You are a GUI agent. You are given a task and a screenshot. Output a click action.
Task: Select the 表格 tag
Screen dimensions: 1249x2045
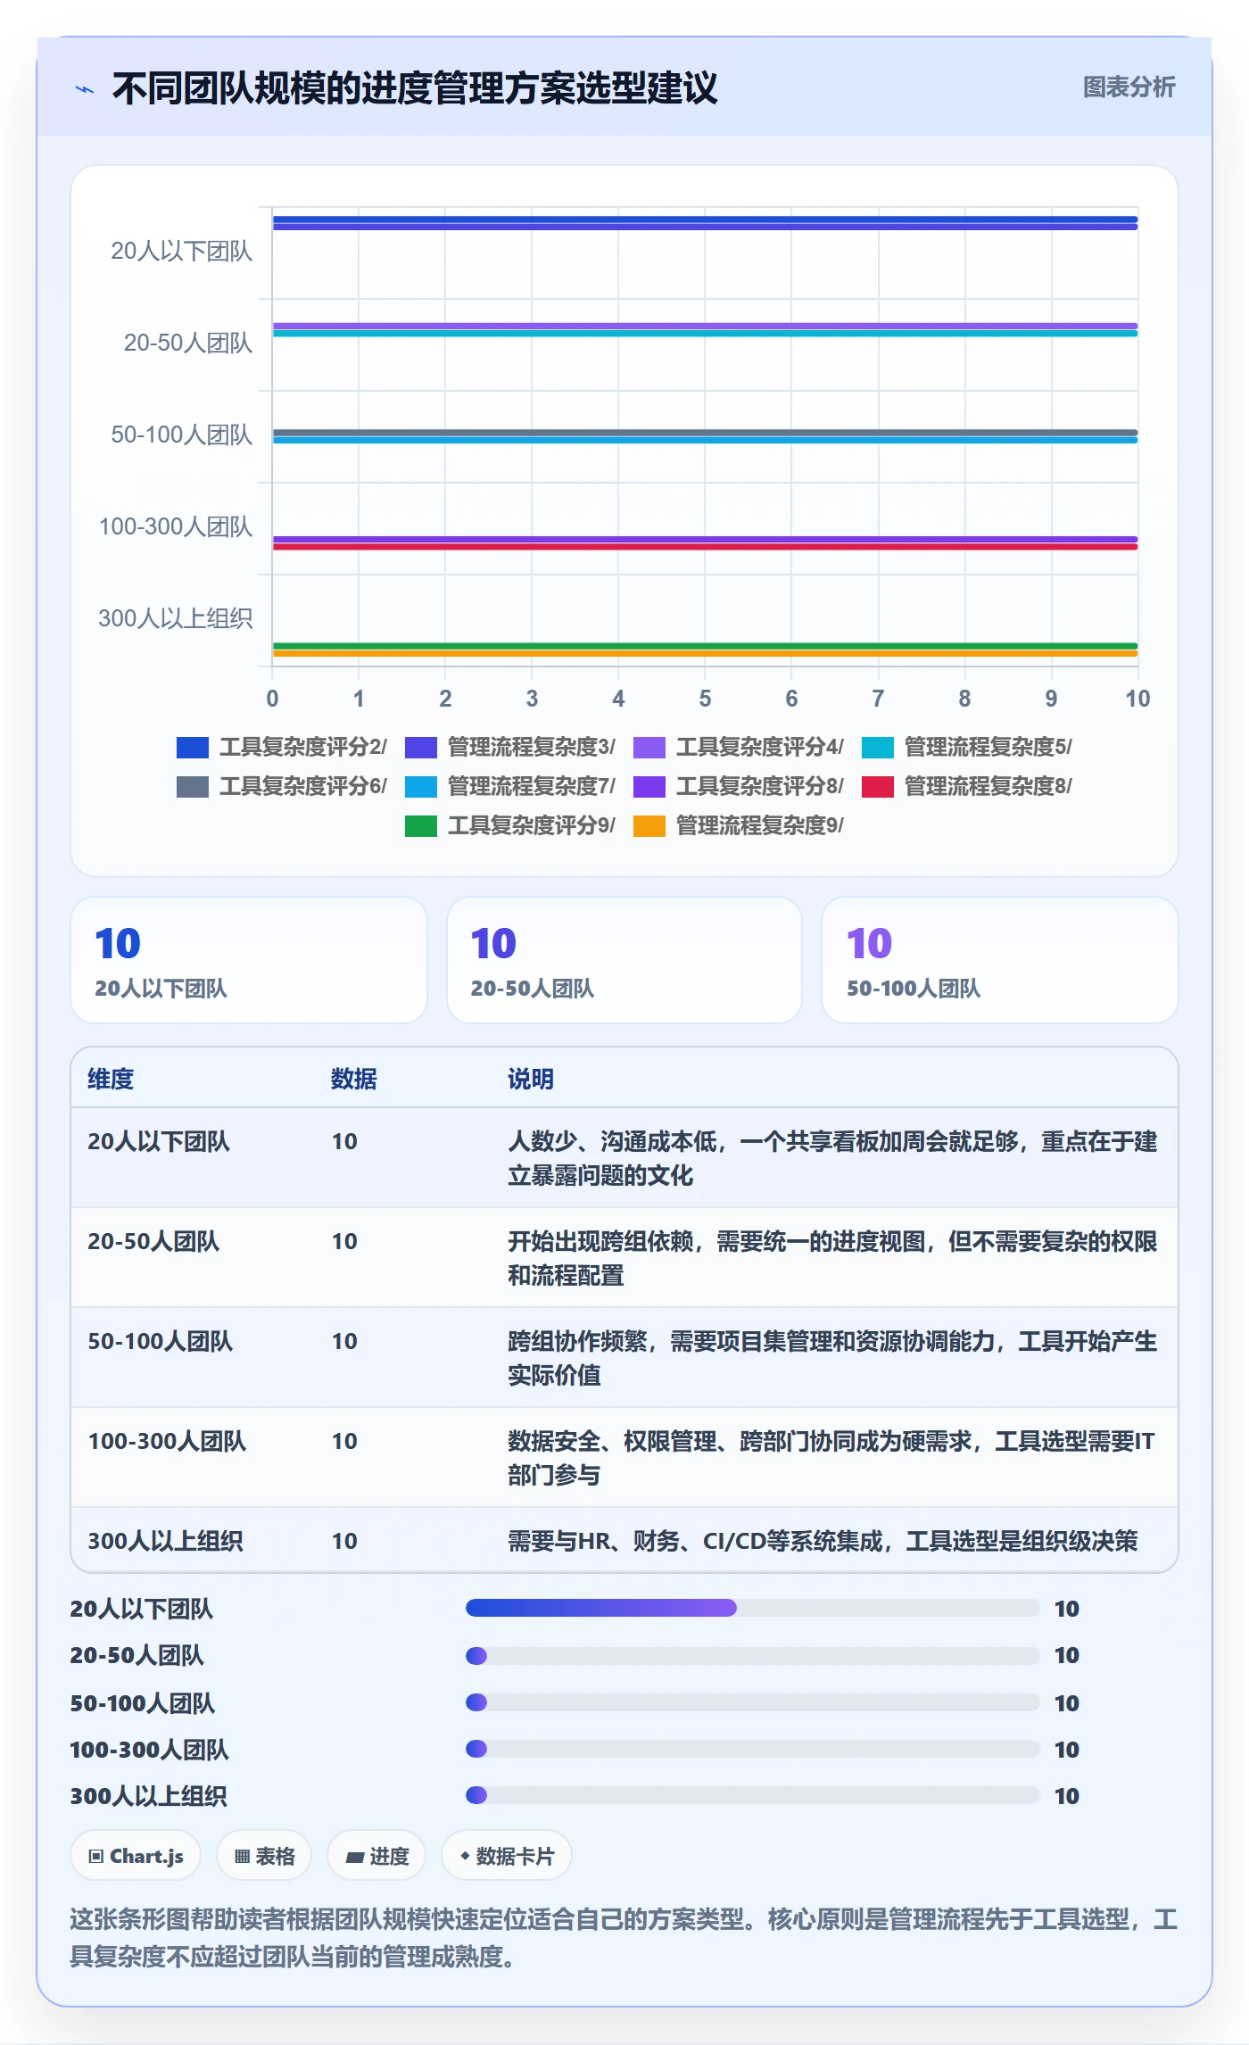[x=264, y=1856]
